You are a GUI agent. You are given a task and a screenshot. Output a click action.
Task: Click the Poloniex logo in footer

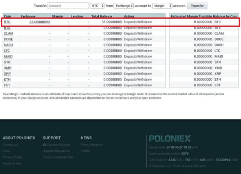pos(170,139)
